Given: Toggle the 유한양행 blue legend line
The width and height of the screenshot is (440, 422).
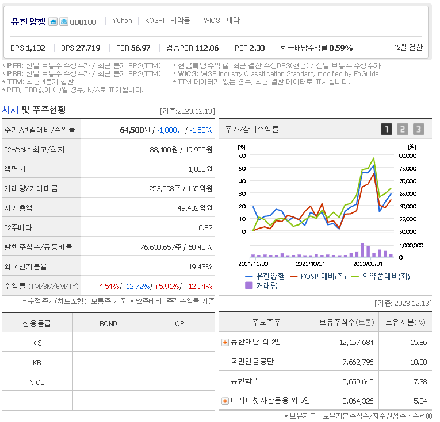Looking at the screenshot, I should (x=265, y=276).
